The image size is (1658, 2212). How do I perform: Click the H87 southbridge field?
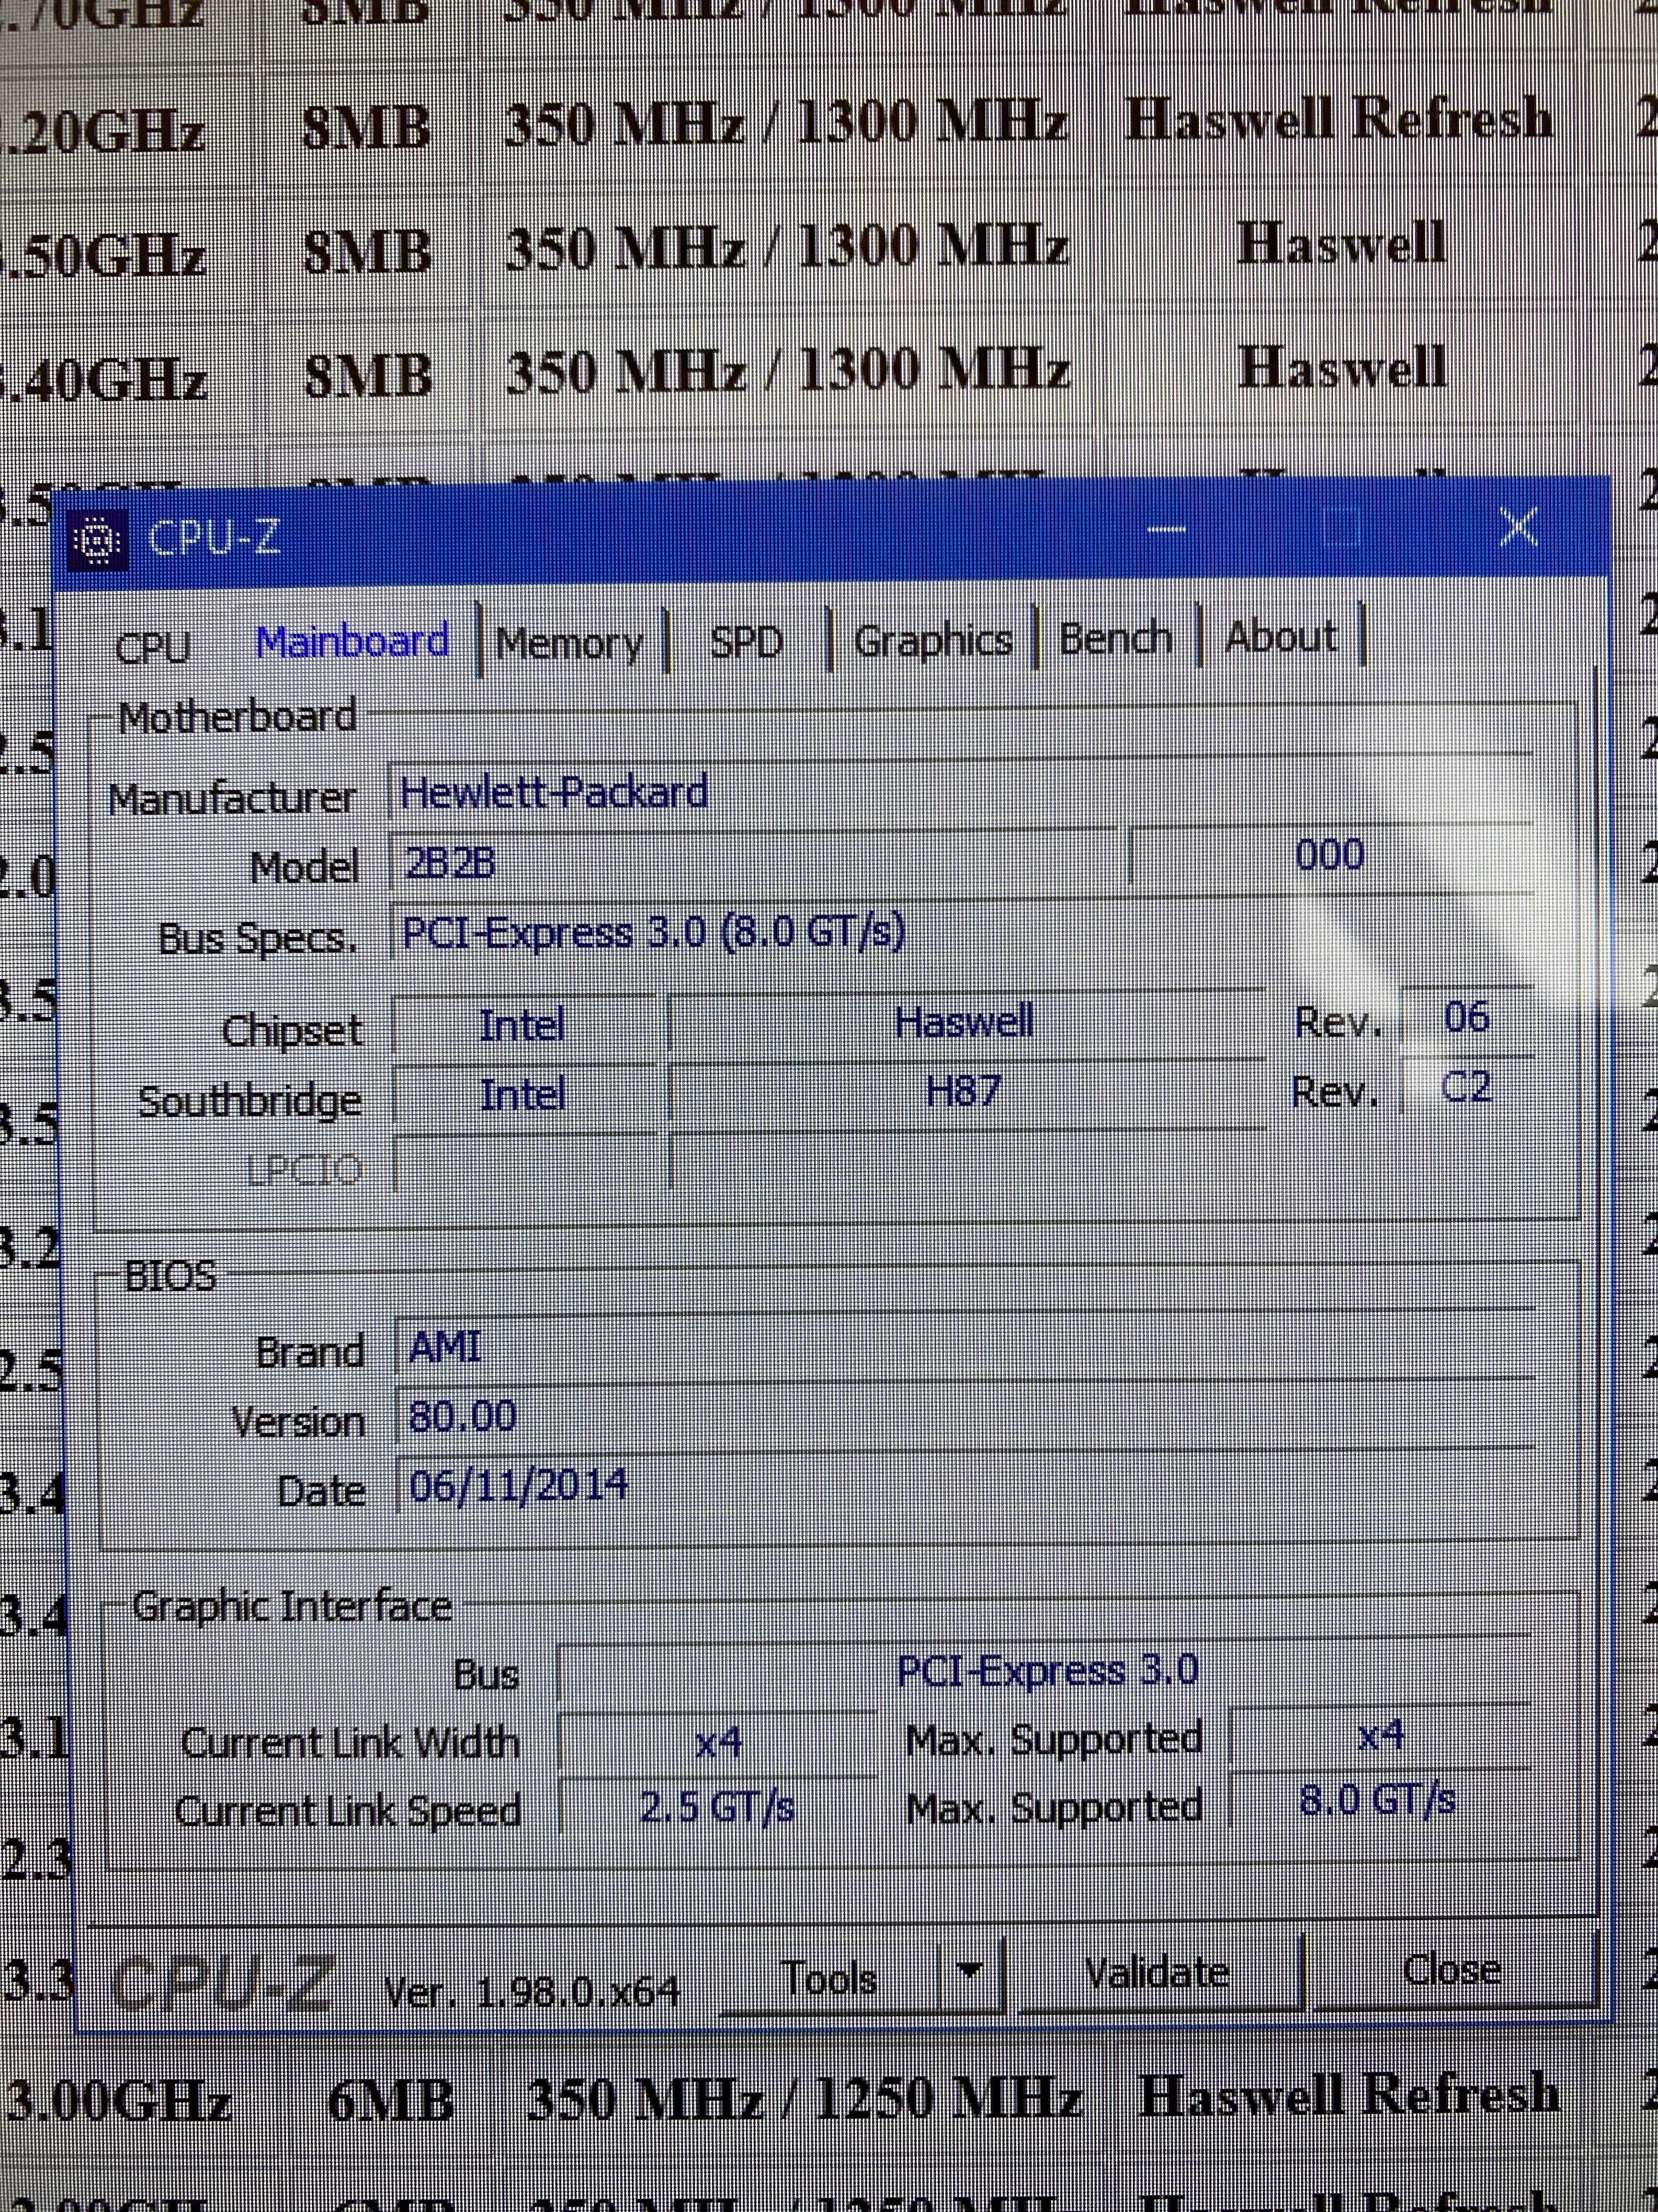(963, 1091)
